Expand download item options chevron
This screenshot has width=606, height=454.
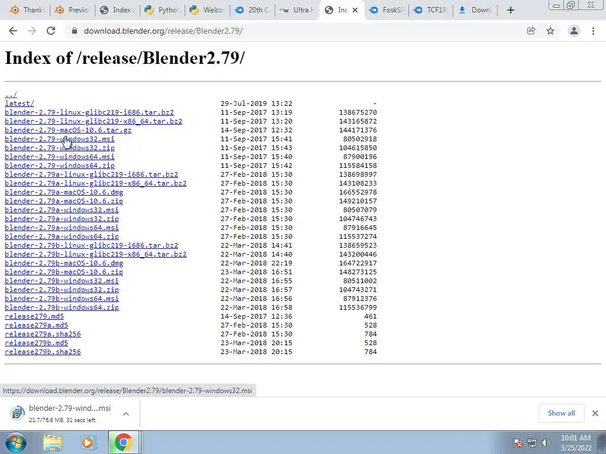click(126, 413)
